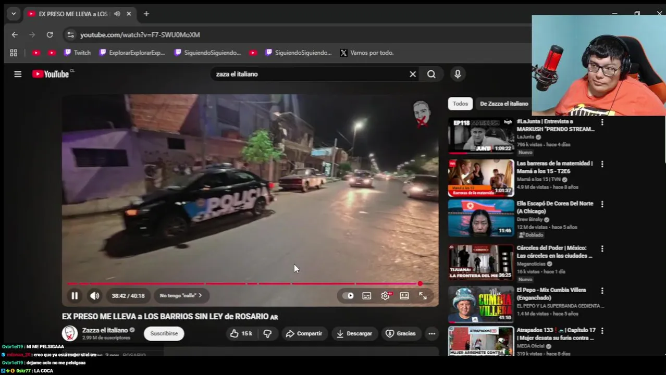Toggle the autoplay switch in player
The width and height of the screenshot is (666, 375).
click(x=348, y=296)
